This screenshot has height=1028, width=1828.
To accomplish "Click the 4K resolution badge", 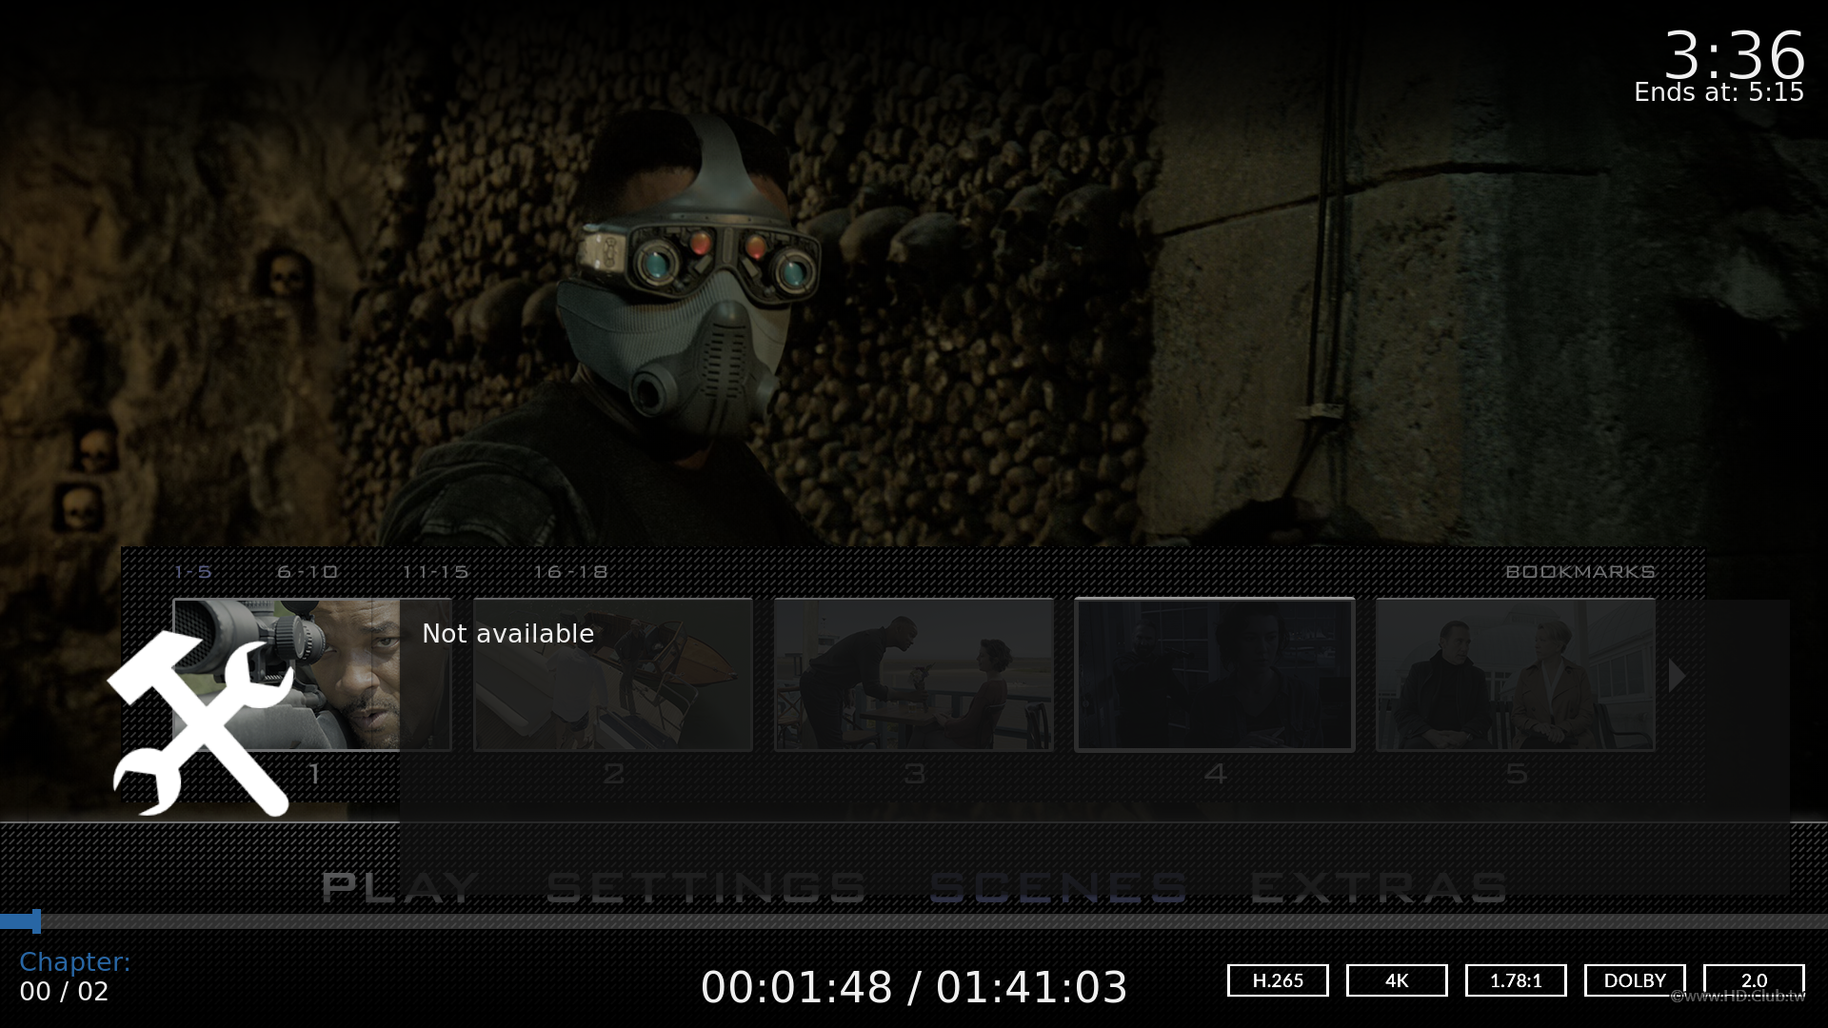I will click(x=1396, y=980).
